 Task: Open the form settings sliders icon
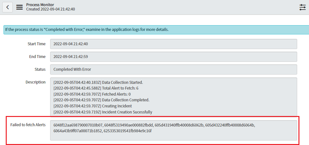pyautogui.click(x=302, y=7)
